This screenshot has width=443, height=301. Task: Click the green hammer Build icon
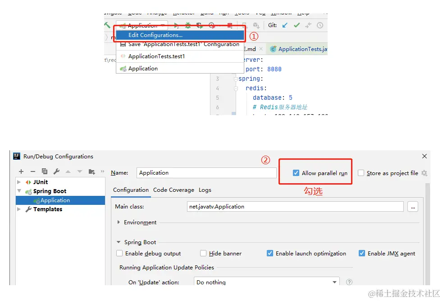pyautogui.click(x=107, y=25)
